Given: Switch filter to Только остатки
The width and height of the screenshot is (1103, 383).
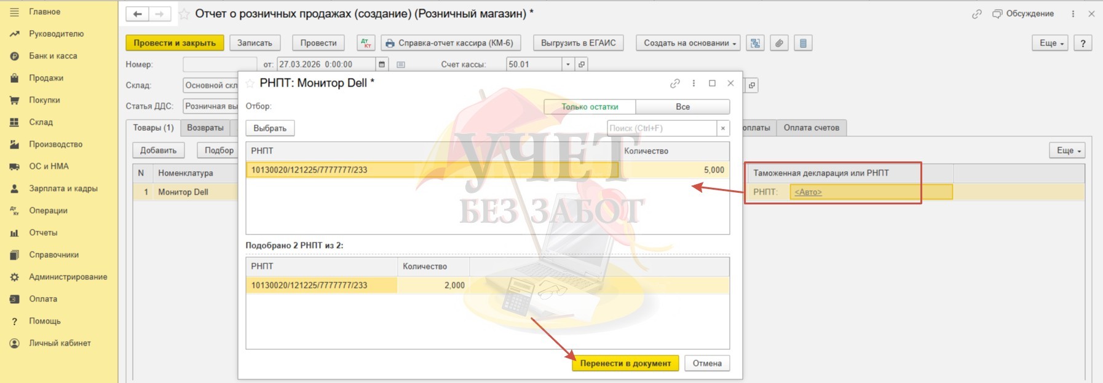Looking at the screenshot, I should [x=590, y=107].
